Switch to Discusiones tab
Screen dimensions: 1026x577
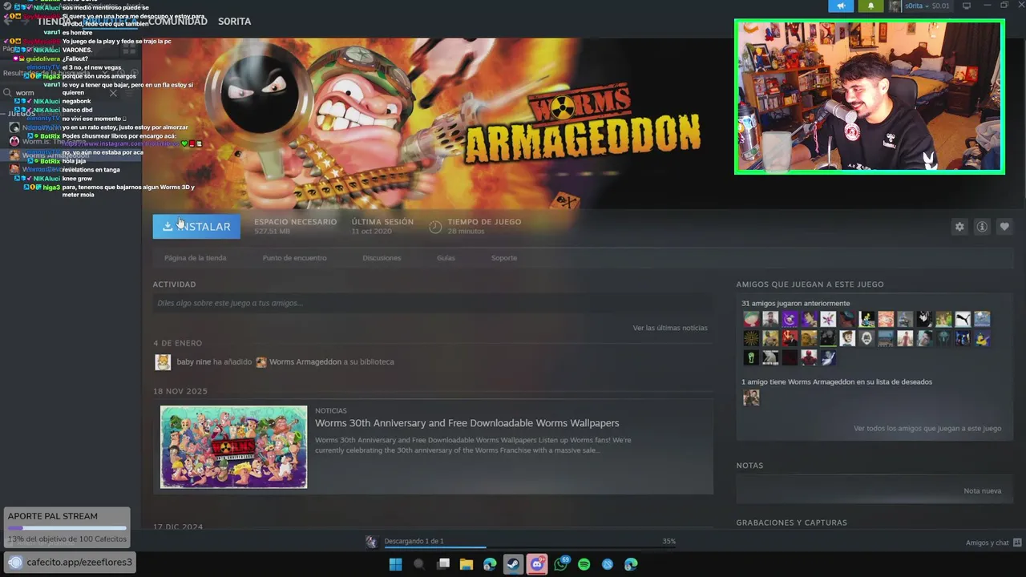[x=382, y=258]
